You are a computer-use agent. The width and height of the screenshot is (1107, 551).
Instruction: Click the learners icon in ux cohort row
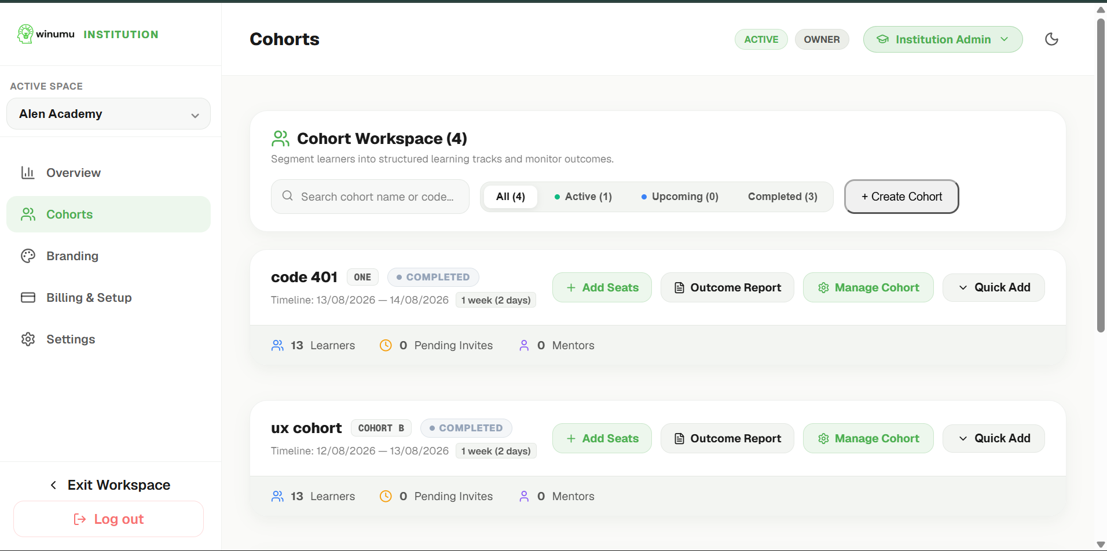coord(277,496)
